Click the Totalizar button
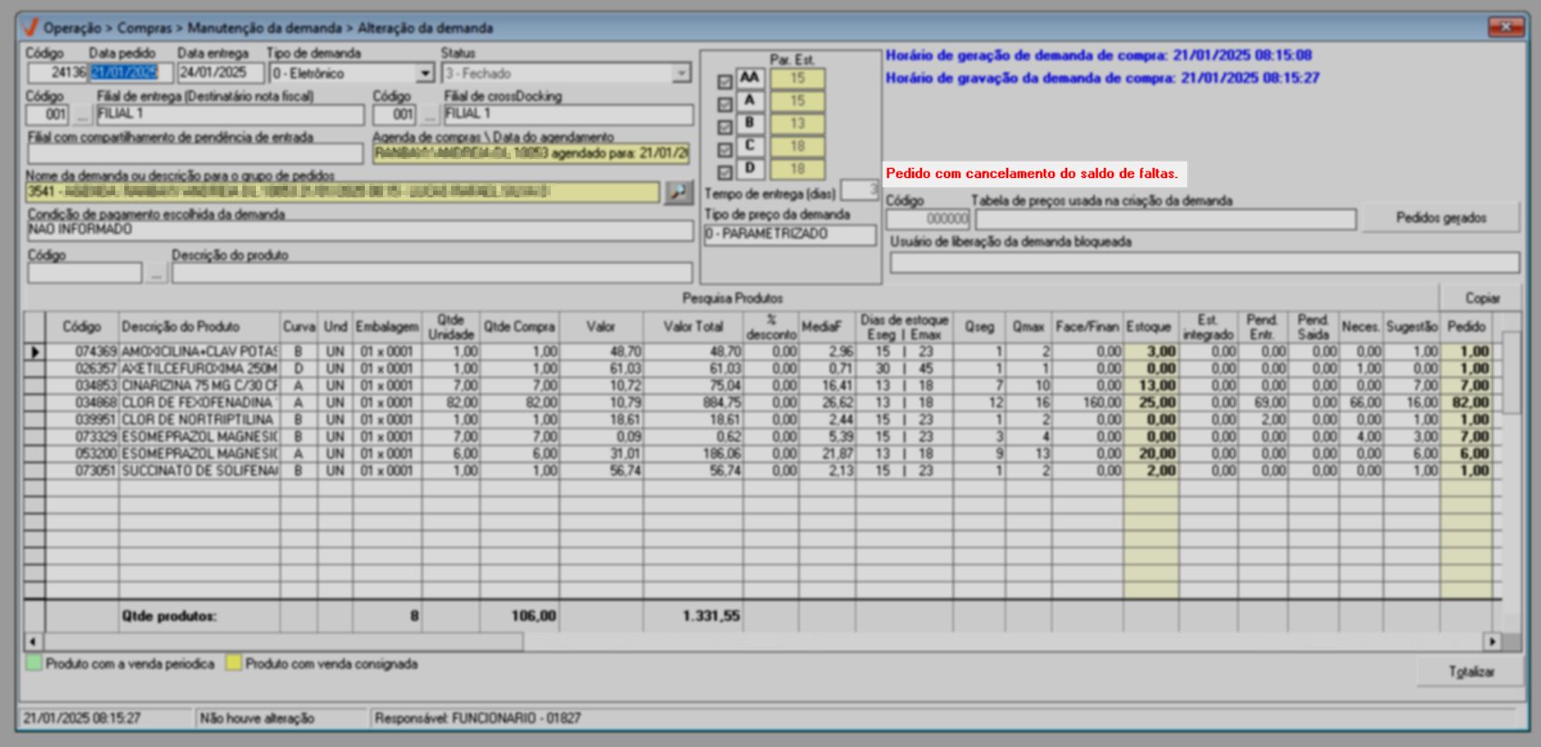The height and width of the screenshot is (747, 1541). coord(1470,672)
